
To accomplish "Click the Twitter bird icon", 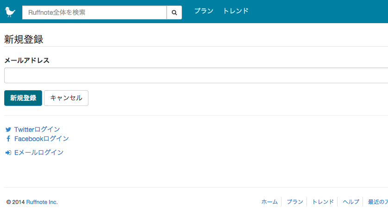I will click(8, 130).
